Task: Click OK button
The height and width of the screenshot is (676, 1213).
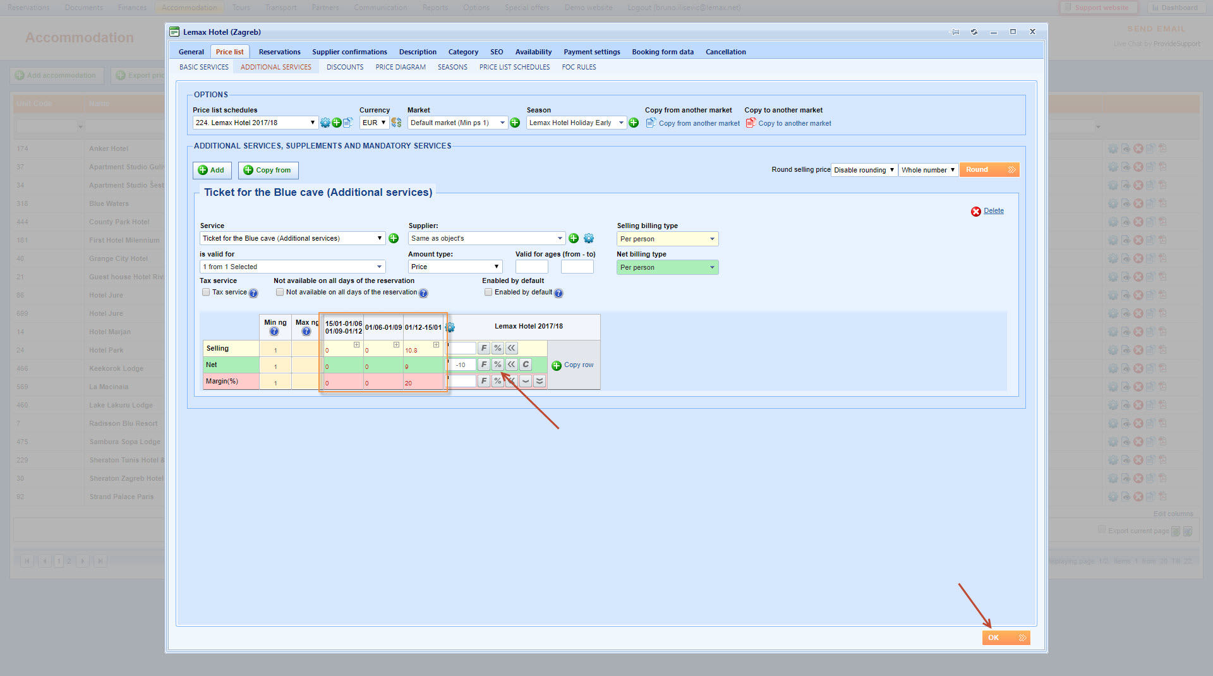Action: point(1006,637)
